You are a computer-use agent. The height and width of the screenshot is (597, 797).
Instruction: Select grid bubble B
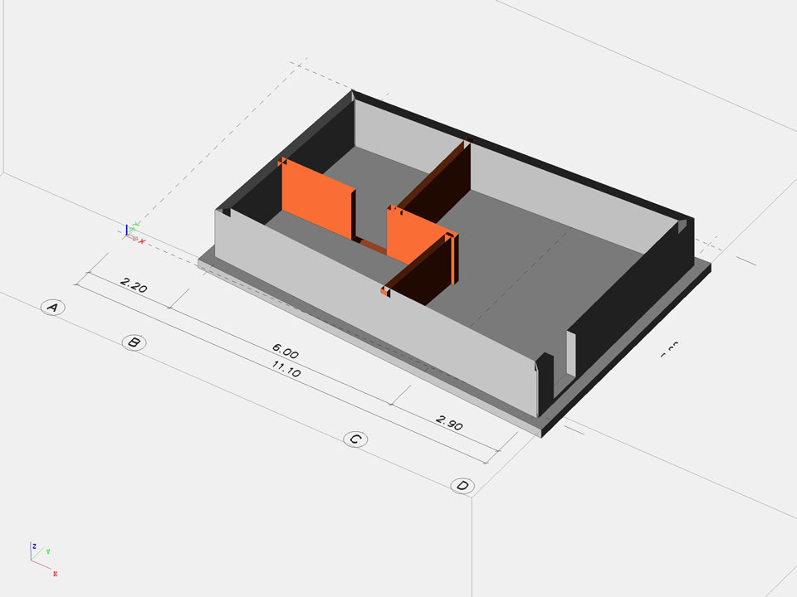134,342
